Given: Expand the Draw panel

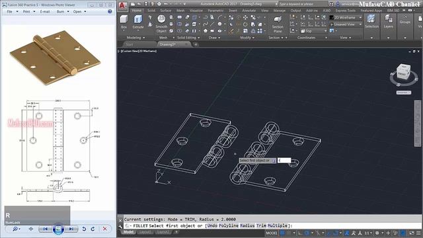Looking at the screenshot, I should point(214,38).
